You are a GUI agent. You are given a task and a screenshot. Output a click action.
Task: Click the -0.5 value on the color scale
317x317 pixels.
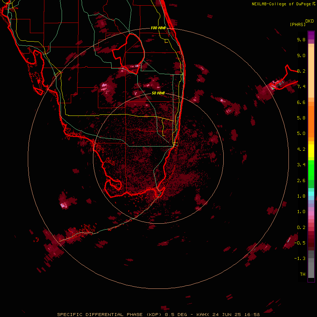click(x=300, y=243)
